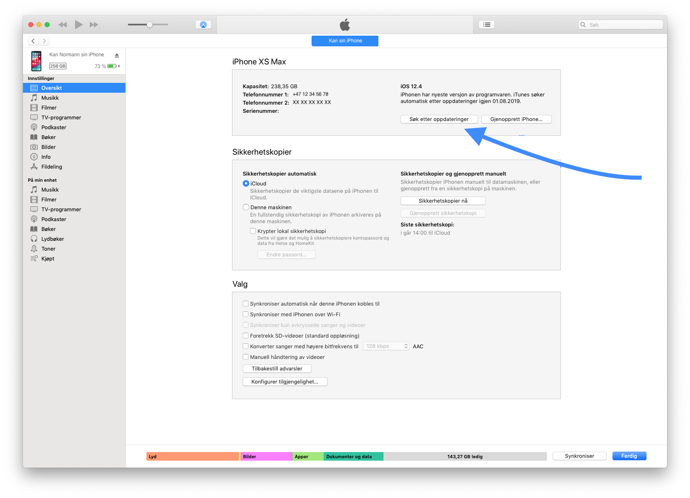
Task: Click Konfigurer tilgjengelighet button
Action: tap(285, 381)
